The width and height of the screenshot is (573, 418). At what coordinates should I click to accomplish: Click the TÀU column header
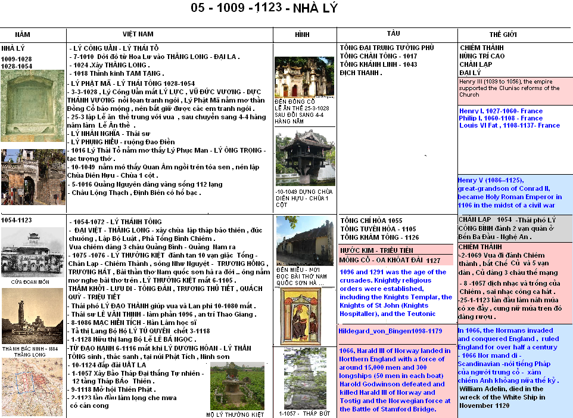[393, 33]
